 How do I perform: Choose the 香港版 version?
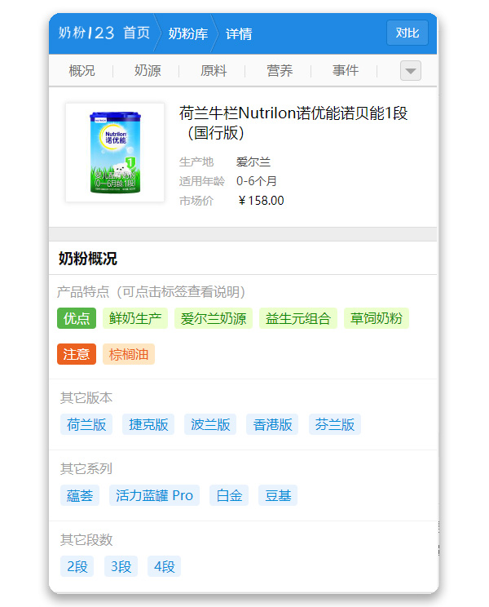pyautogui.click(x=272, y=424)
